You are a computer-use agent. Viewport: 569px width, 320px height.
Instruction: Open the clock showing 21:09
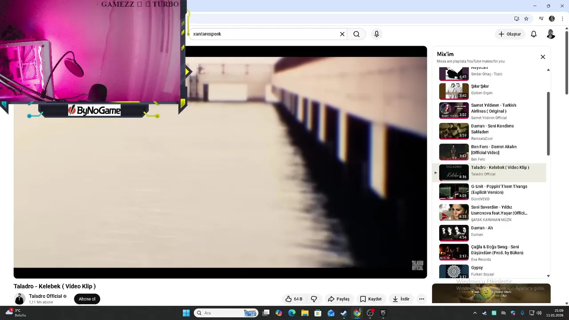click(555, 313)
